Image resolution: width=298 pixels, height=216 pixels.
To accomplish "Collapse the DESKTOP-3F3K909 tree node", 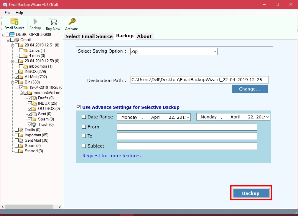I will click(x=4, y=35).
